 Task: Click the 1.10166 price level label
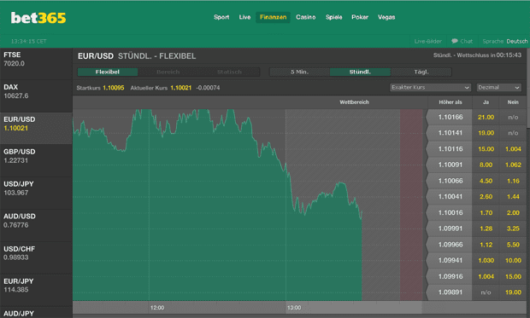(450, 117)
